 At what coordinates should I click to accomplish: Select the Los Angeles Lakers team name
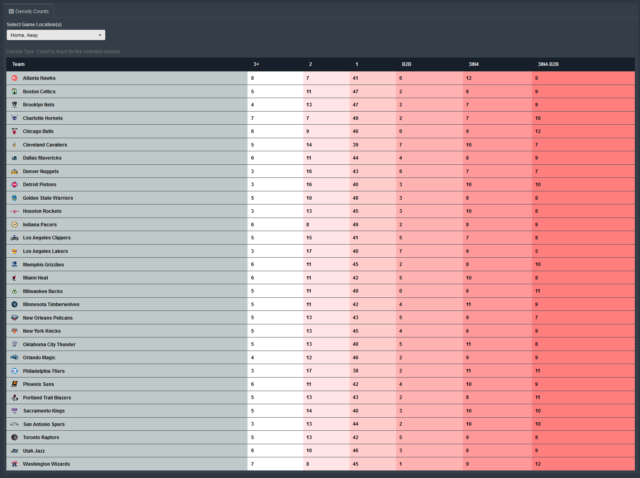(x=45, y=251)
